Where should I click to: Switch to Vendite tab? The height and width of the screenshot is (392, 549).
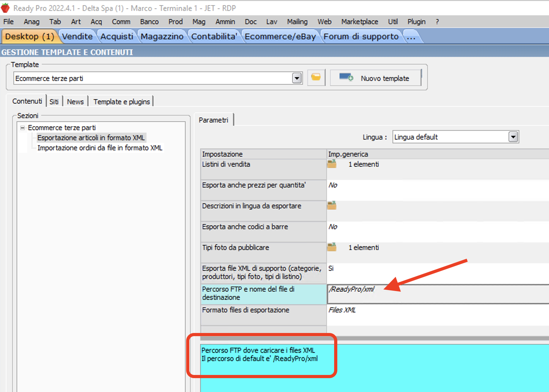pyautogui.click(x=77, y=36)
